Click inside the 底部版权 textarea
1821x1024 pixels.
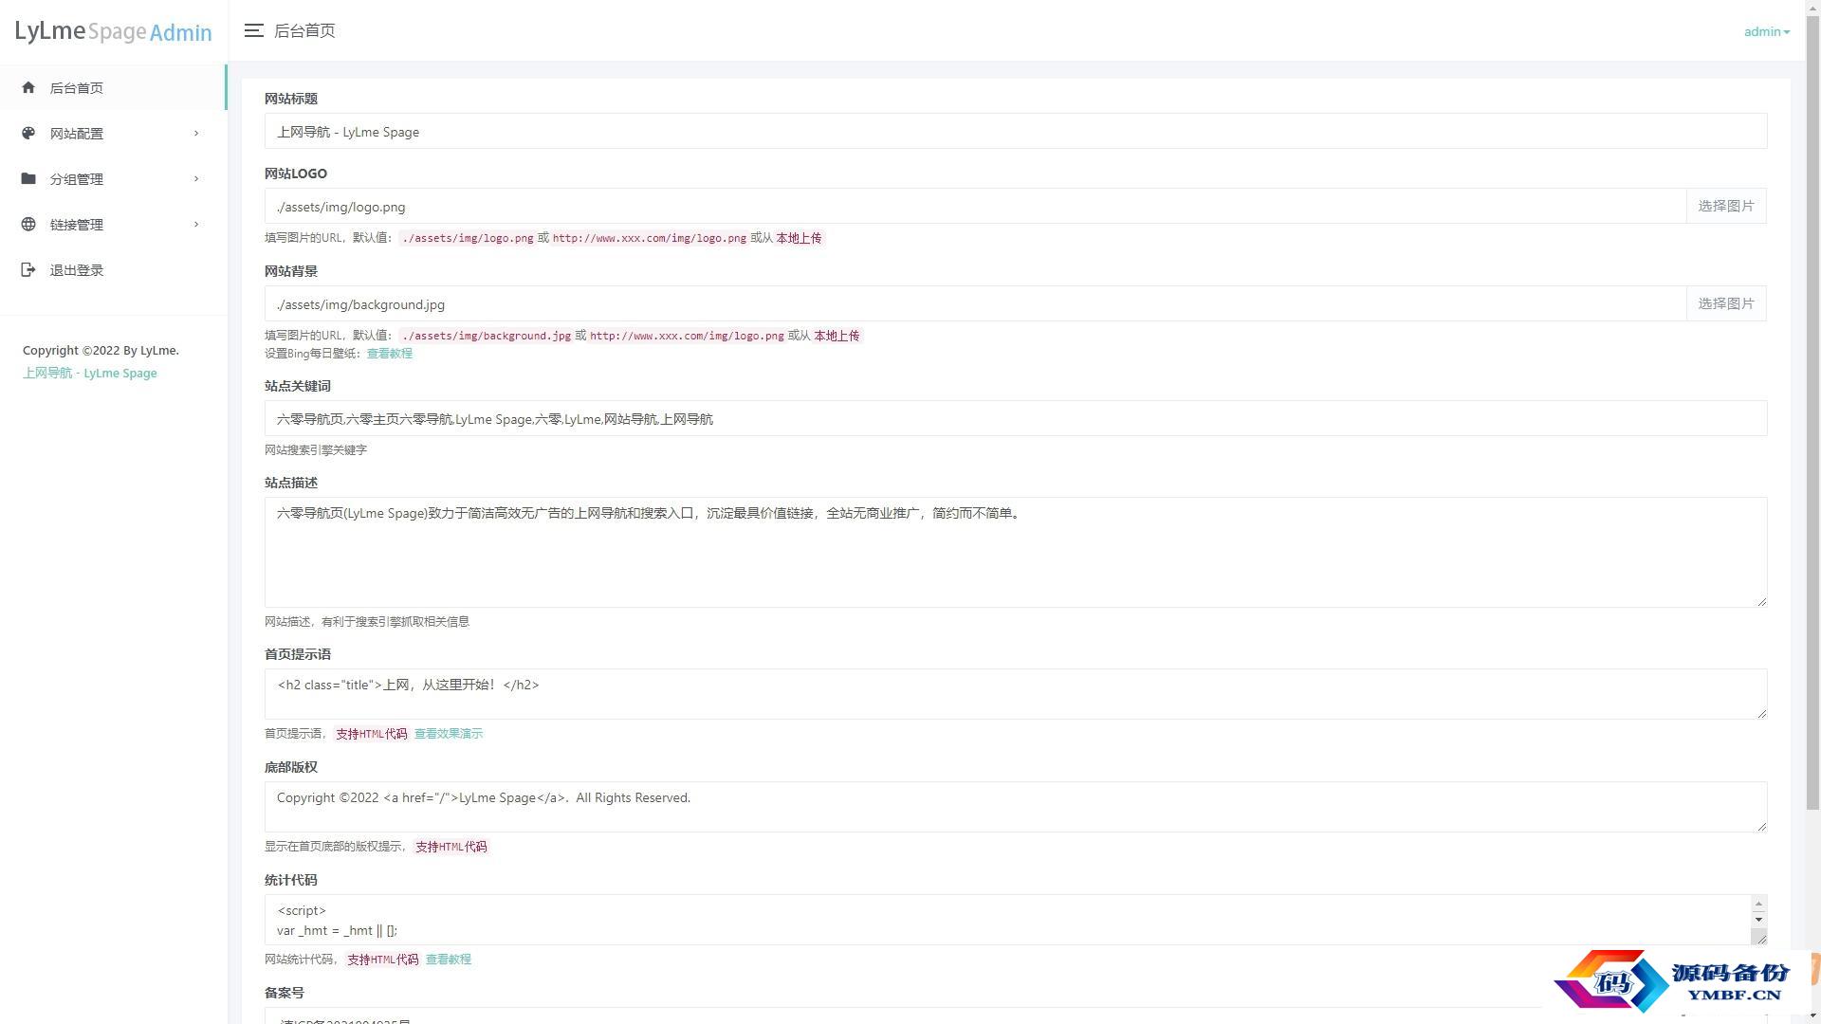(x=1015, y=807)
